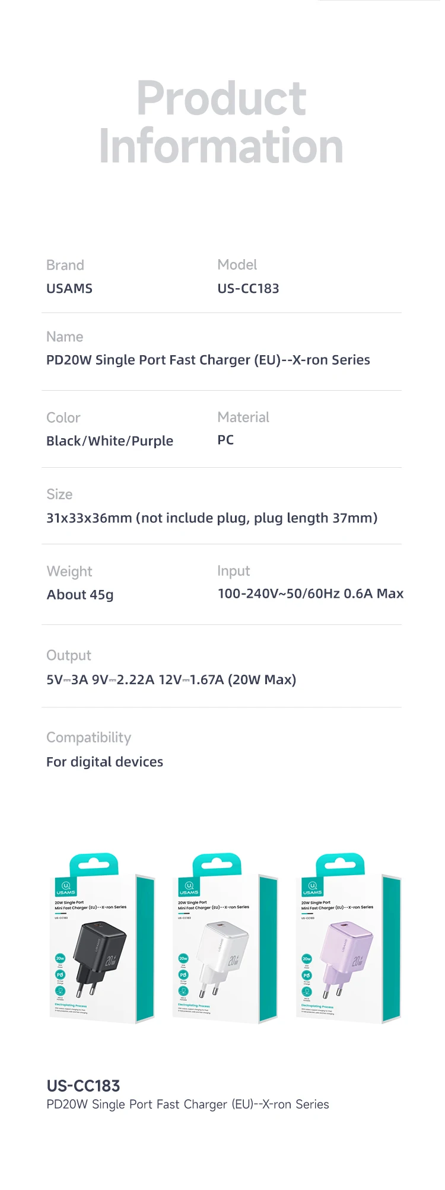Click the brand value USAMS
Image resolution: width=445 pixels, height=1190 pixels.
pyautogui.click(x=69, y=289)
